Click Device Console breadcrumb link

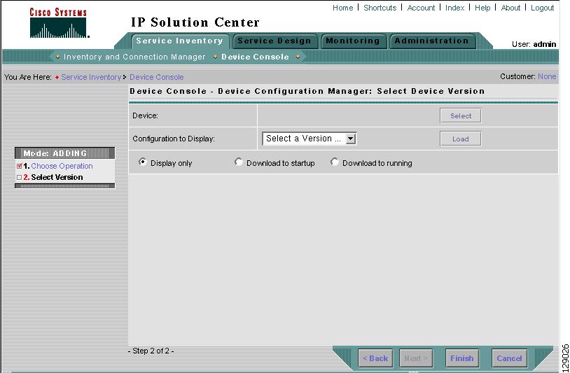tap(156, 77)
